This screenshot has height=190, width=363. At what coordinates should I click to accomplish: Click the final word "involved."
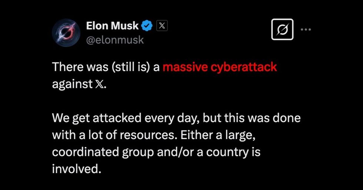pyautogui.click(x=76, y=168)
